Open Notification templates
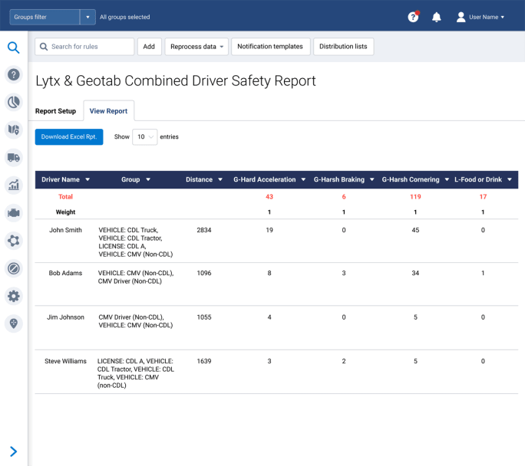Image resolution: width=525 pixels, height=466 pixels. (x=270, y=47)
